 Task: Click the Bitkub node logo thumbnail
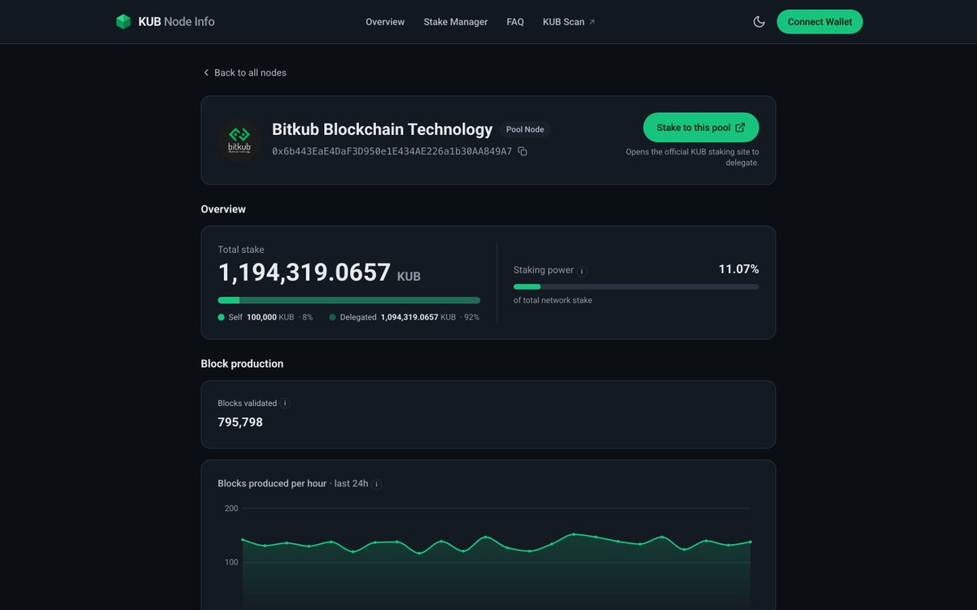click(x=239, y=141)
